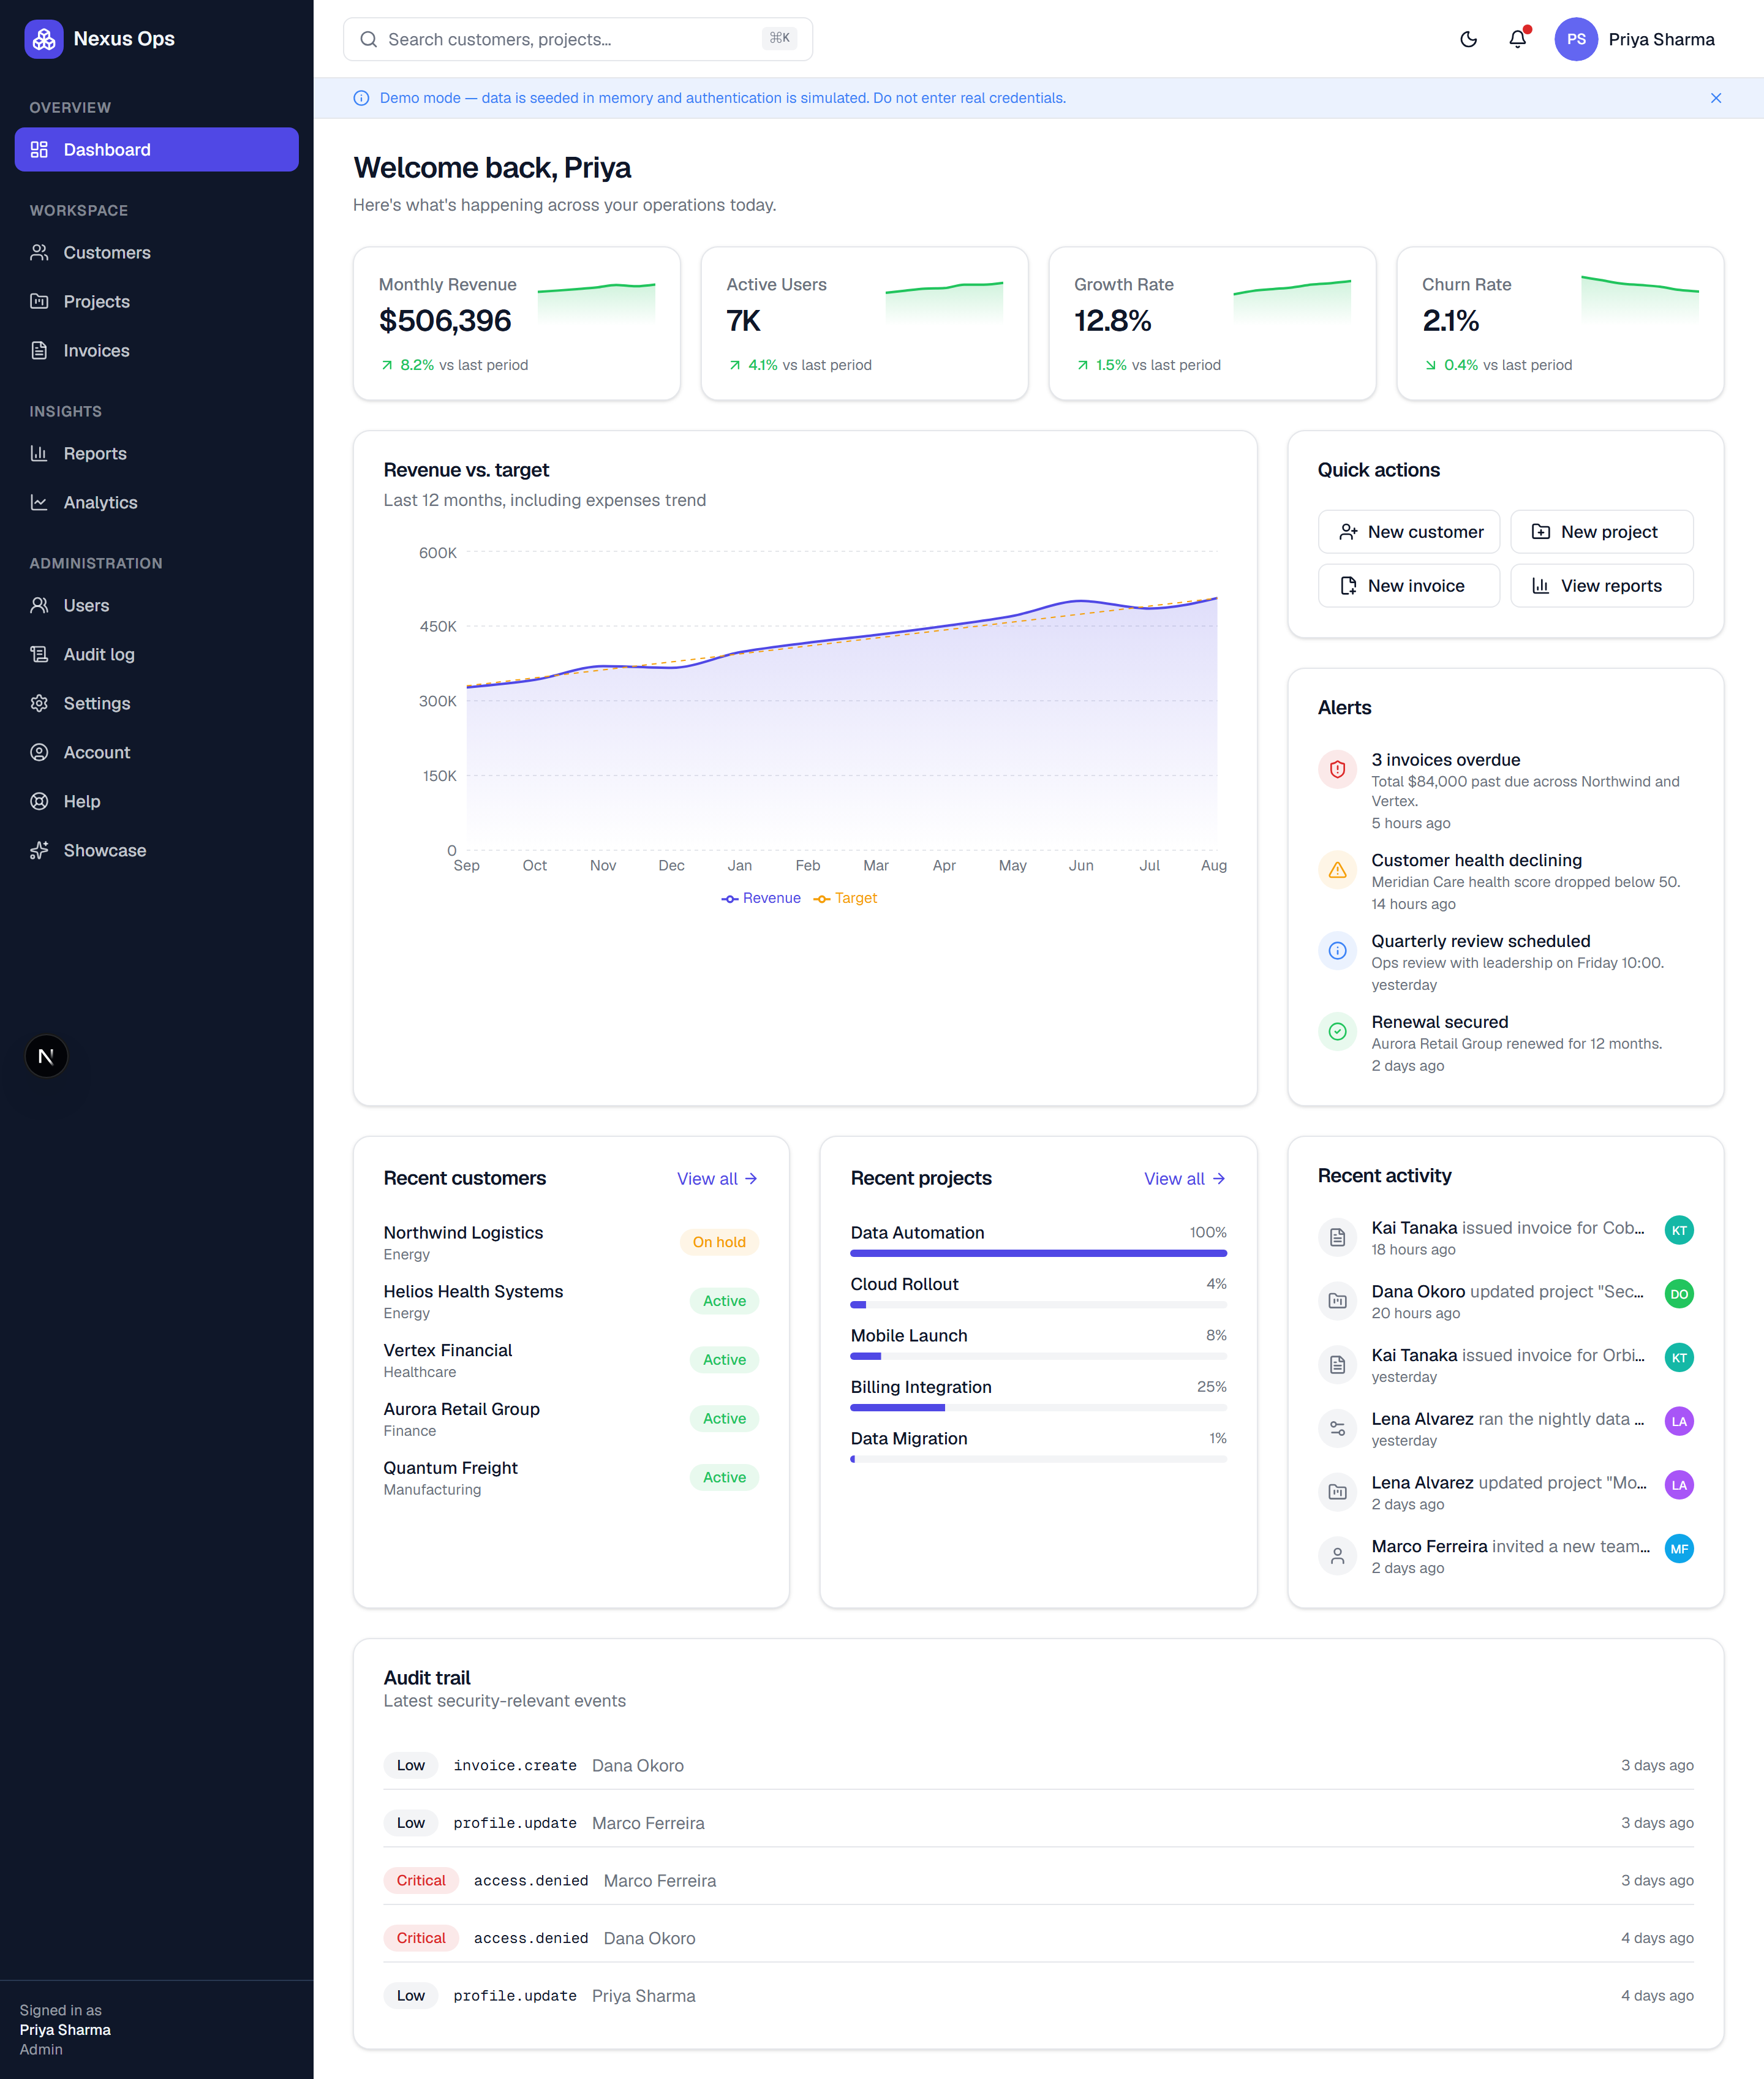
Task: Click the Customer health declining warning icon
Action: pyautogui.click(x=1337, y=870)
